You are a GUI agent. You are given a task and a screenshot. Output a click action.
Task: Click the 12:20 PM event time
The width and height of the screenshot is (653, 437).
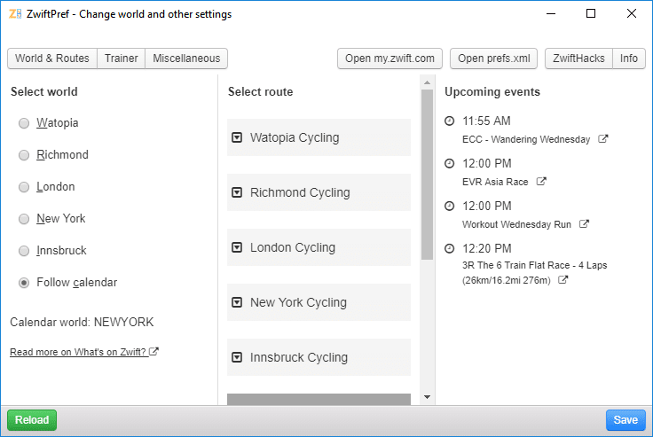[x=487, y=248]
